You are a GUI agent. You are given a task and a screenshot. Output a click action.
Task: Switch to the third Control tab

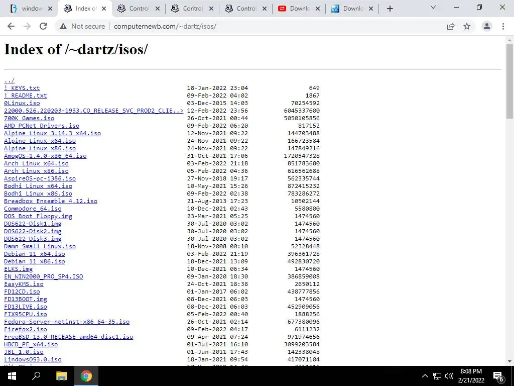(246, 9)
